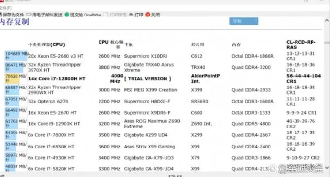Screen dimensions: 330x177
Task: Click 32x Ryzen Threadripper 2990WX HT entry
Action: click(54, 90)
